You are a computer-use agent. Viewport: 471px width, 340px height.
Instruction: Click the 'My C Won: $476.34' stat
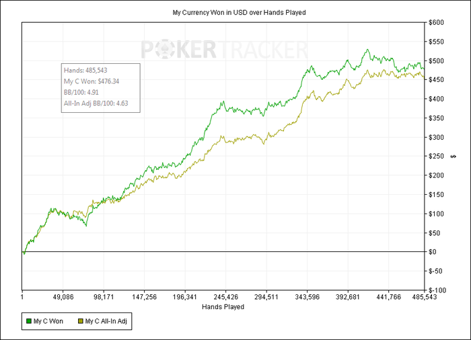pyautogui.click(x=92, y=81)
